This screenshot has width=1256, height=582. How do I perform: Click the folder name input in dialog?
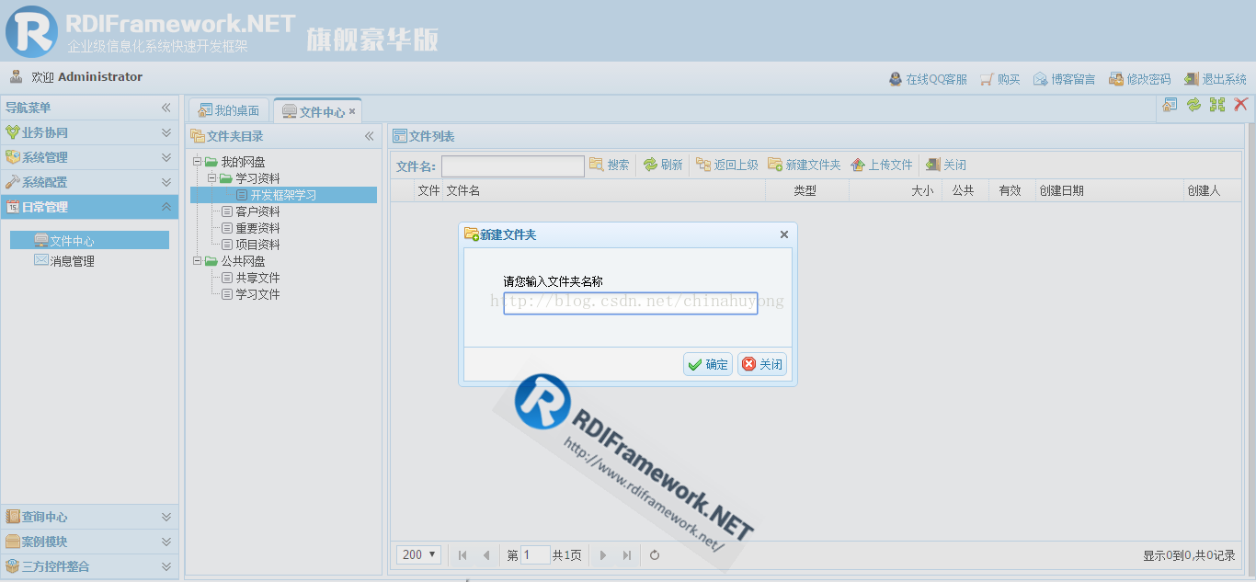click(x=631, y=303)
